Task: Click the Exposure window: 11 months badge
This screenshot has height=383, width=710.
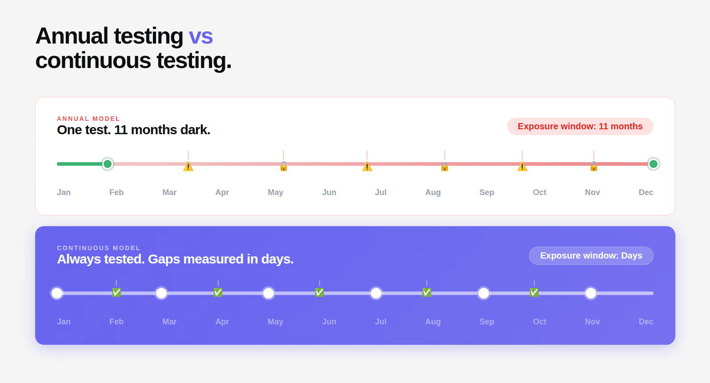Action: point(580,126)
